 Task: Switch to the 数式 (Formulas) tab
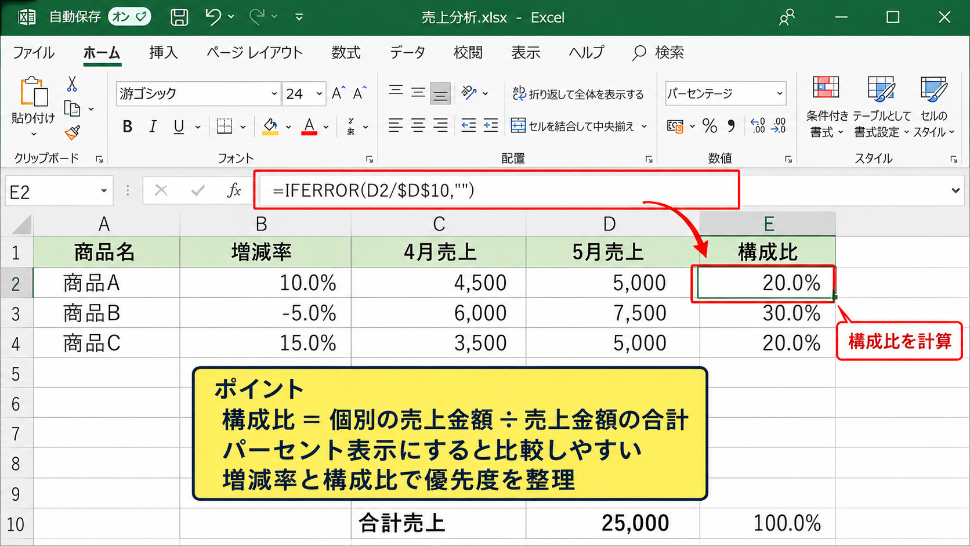point(346,53)
